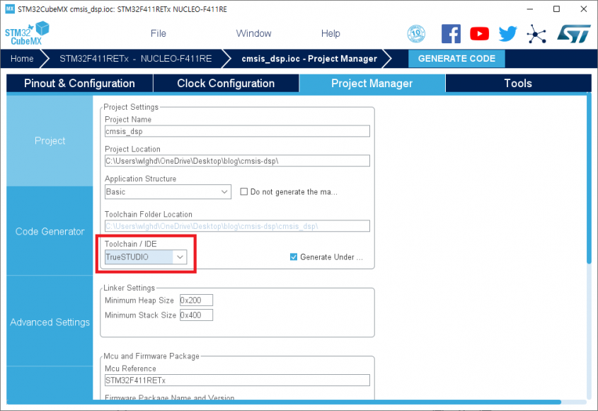Expand the Toolchain / IDE dropdown
Screen dimensions: 598x411
(x=146, y=257)
